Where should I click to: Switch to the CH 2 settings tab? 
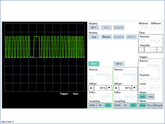tap(119, 64)
